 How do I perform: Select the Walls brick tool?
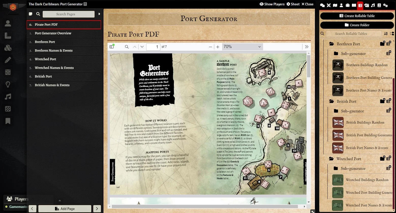(8, 72)
